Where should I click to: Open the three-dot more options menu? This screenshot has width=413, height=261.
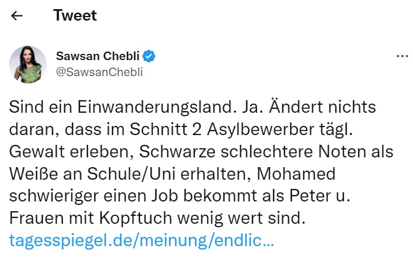tap(402, 57)
